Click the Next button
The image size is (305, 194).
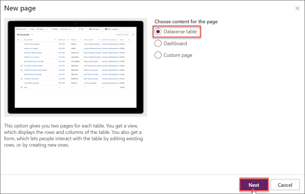254,185
